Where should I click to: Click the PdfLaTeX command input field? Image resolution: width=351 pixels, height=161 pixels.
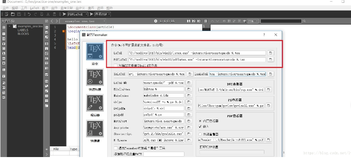click(x=197, y=60)
